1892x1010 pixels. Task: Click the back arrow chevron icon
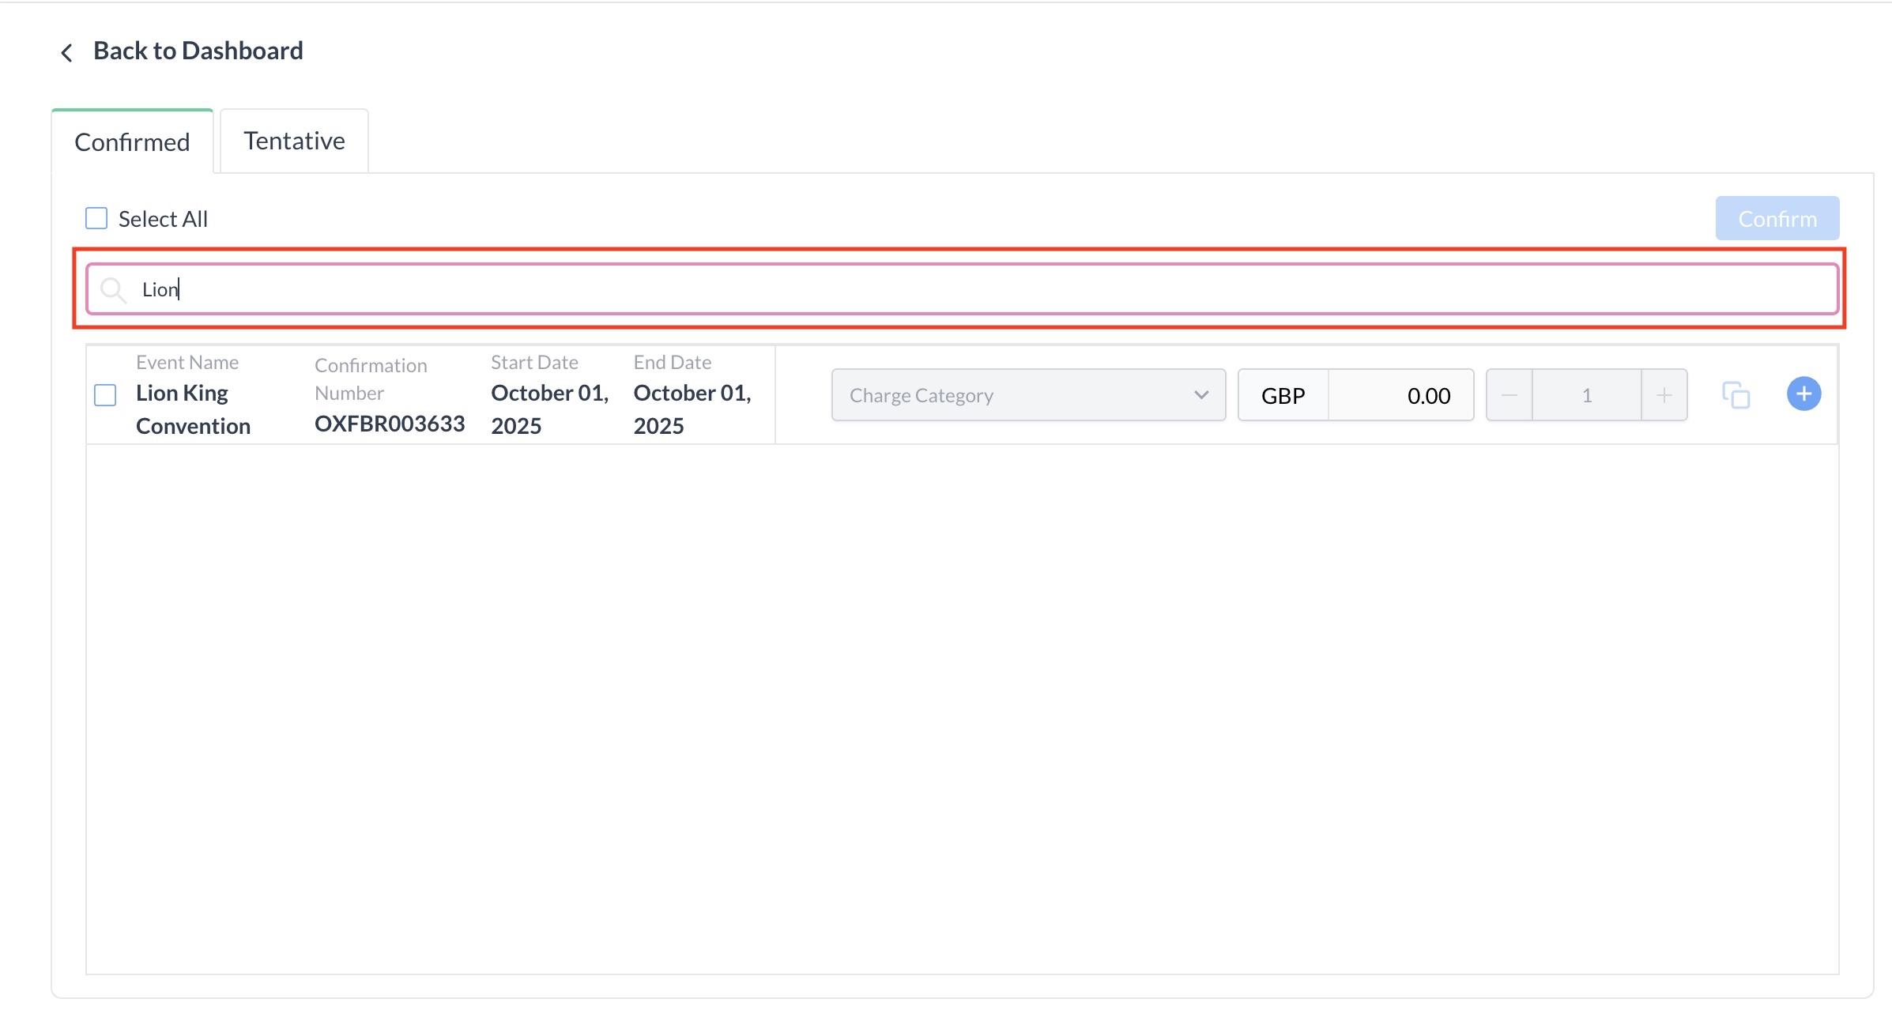click(67, 53)
